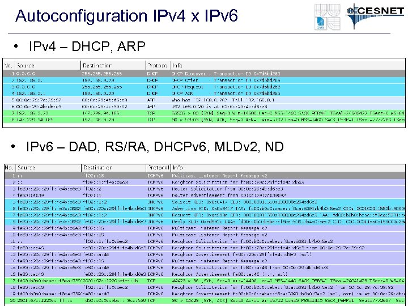Sort IPv4 capture by Destination column header
The width and height of the screenshot is (408, 306).
(113, 66)
